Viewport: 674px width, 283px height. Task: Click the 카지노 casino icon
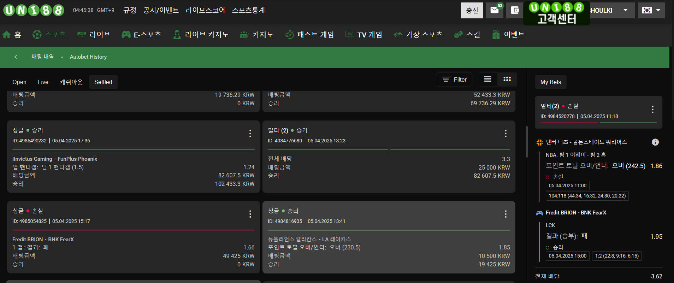click(x=244, y=35)
